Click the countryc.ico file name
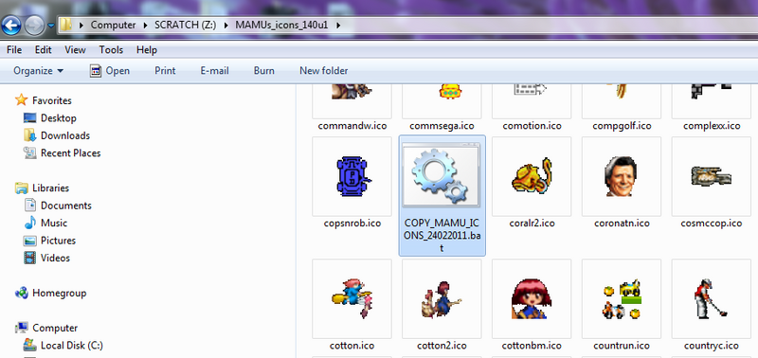758x358 pixels. pyautogui.click(x=712, y=346)
